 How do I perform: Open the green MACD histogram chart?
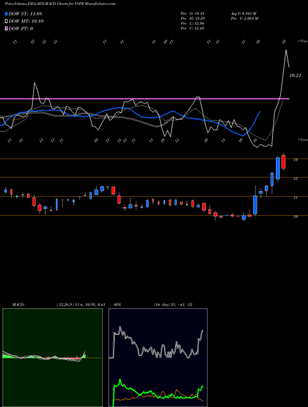pos(52,358)
